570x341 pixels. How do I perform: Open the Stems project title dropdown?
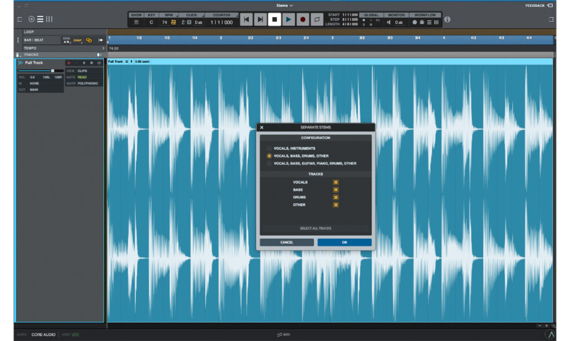coord(284,6)
